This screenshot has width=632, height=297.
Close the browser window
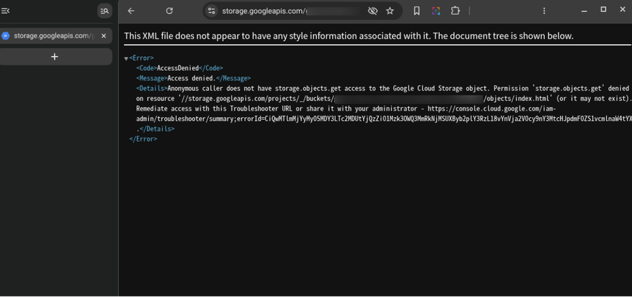tap(623, 10)
